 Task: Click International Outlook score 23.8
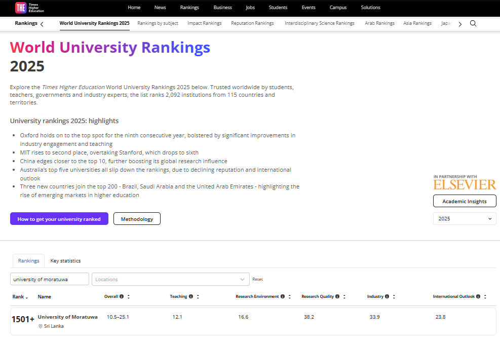click(x=440, y=317)
